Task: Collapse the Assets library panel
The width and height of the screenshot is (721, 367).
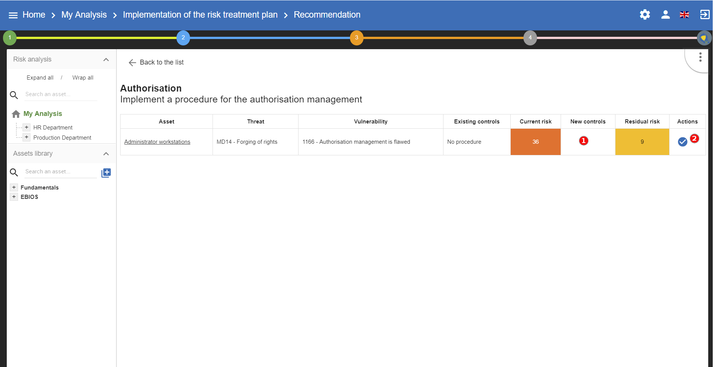Action: pos(106,154)
